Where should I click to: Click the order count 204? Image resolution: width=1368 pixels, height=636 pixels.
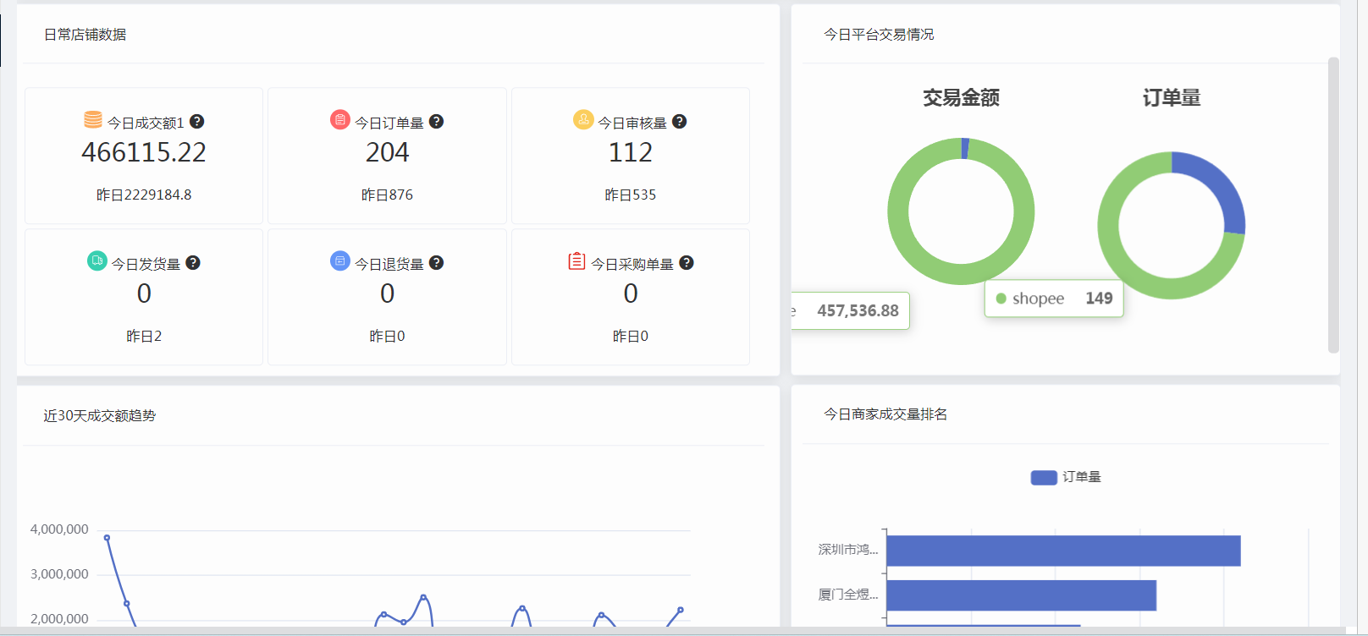(388, 152)
